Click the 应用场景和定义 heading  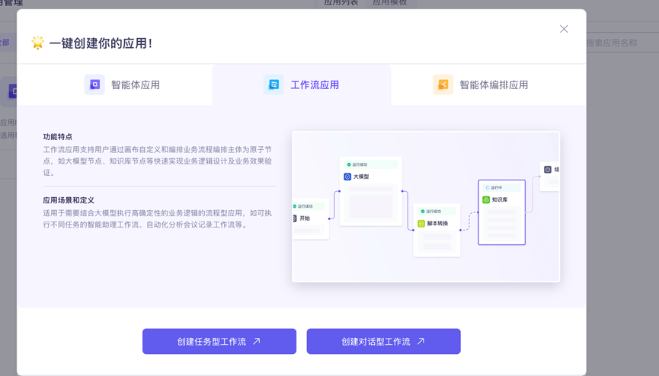point(69,200)
